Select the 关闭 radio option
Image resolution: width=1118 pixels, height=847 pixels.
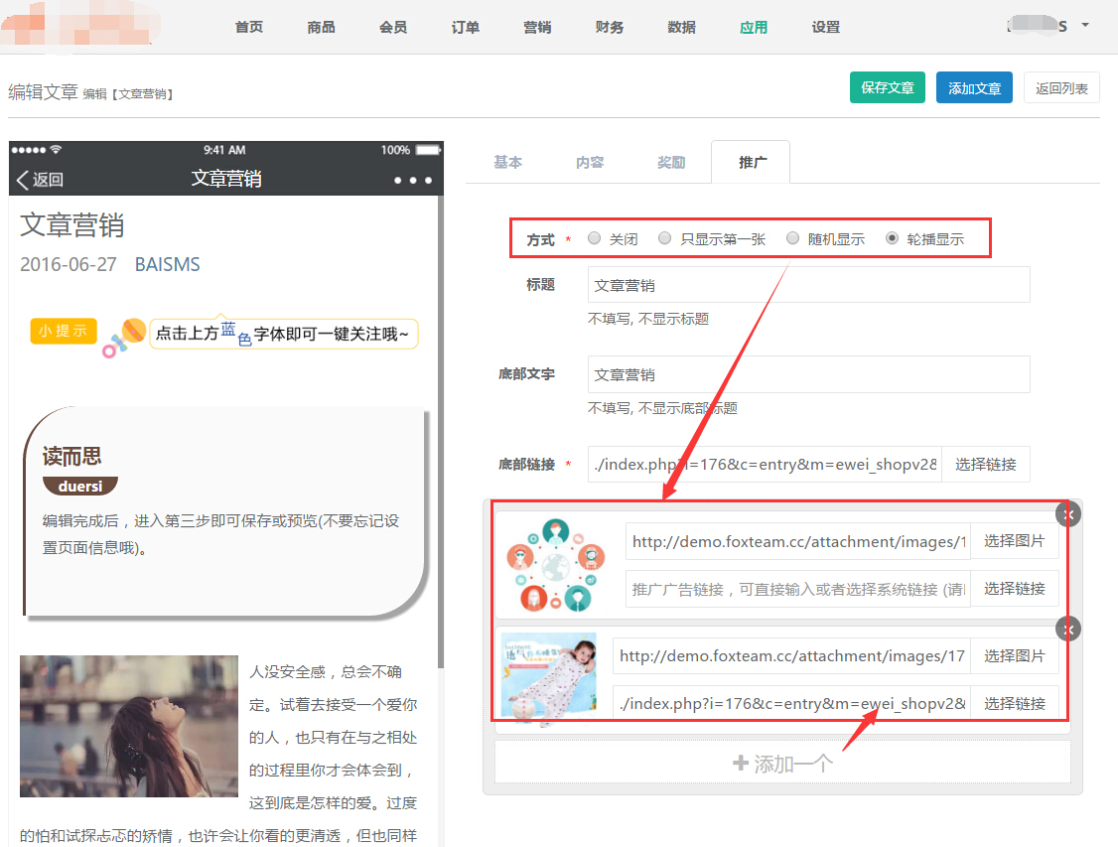tap(595, 238)
